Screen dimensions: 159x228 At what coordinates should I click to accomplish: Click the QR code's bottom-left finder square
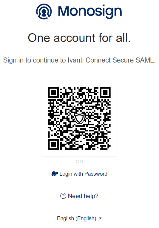(x=53, y=145)
